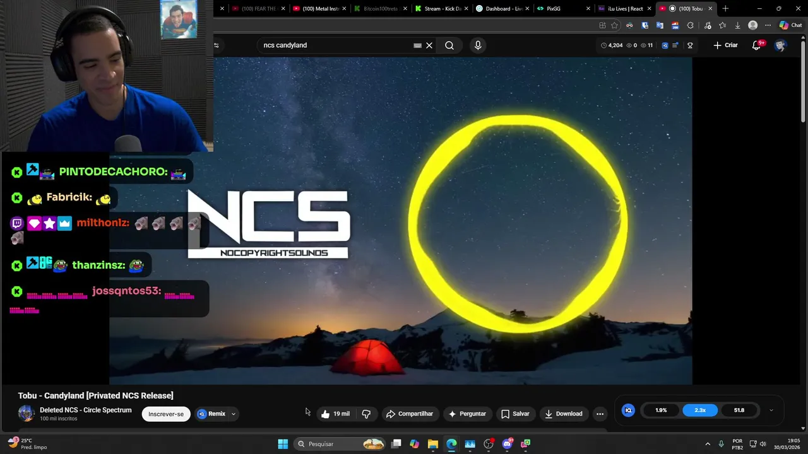Share the video via Compartilhar
The width and height of the screenshot is (808, 454).
[x=409, y=414]
